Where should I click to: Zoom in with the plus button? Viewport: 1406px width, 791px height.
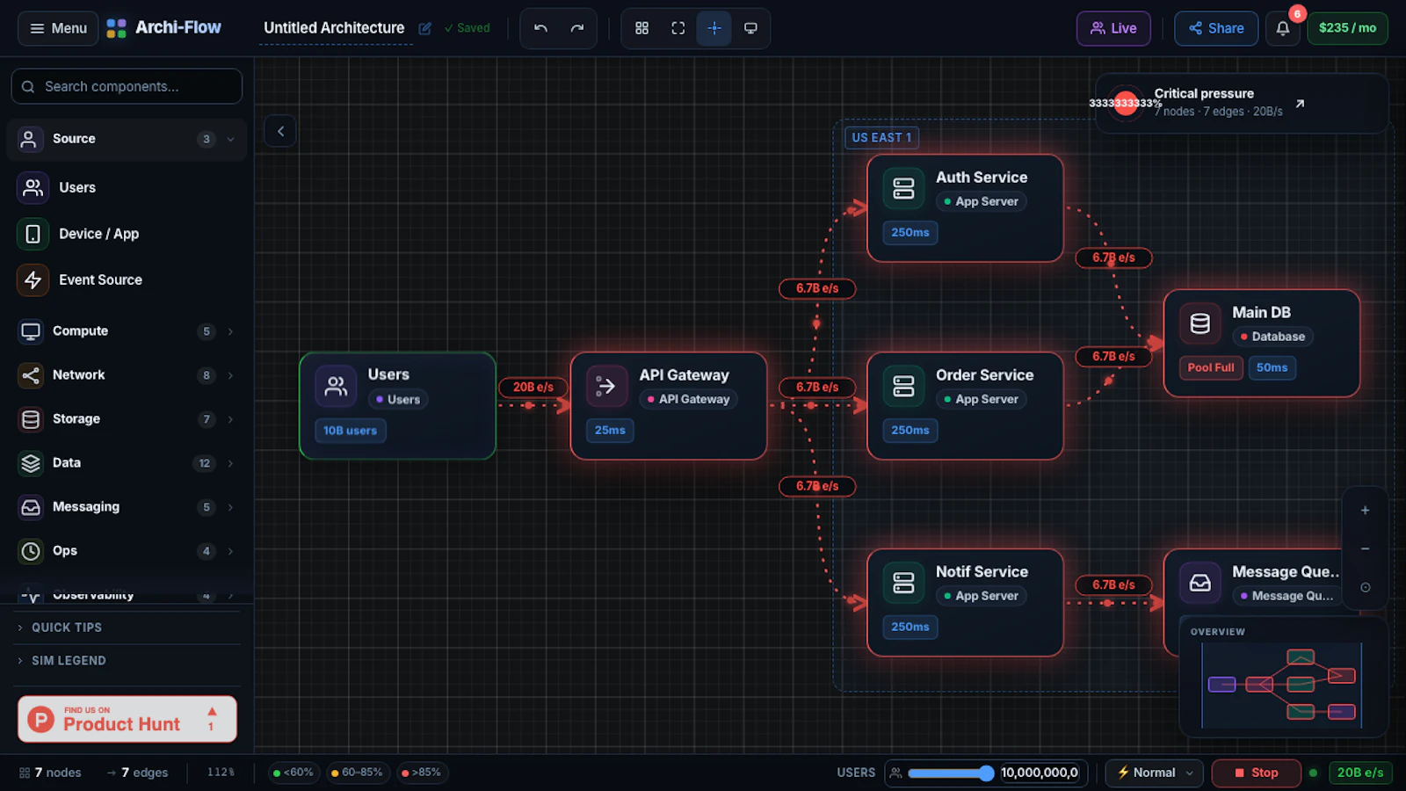coord(1365,511)
